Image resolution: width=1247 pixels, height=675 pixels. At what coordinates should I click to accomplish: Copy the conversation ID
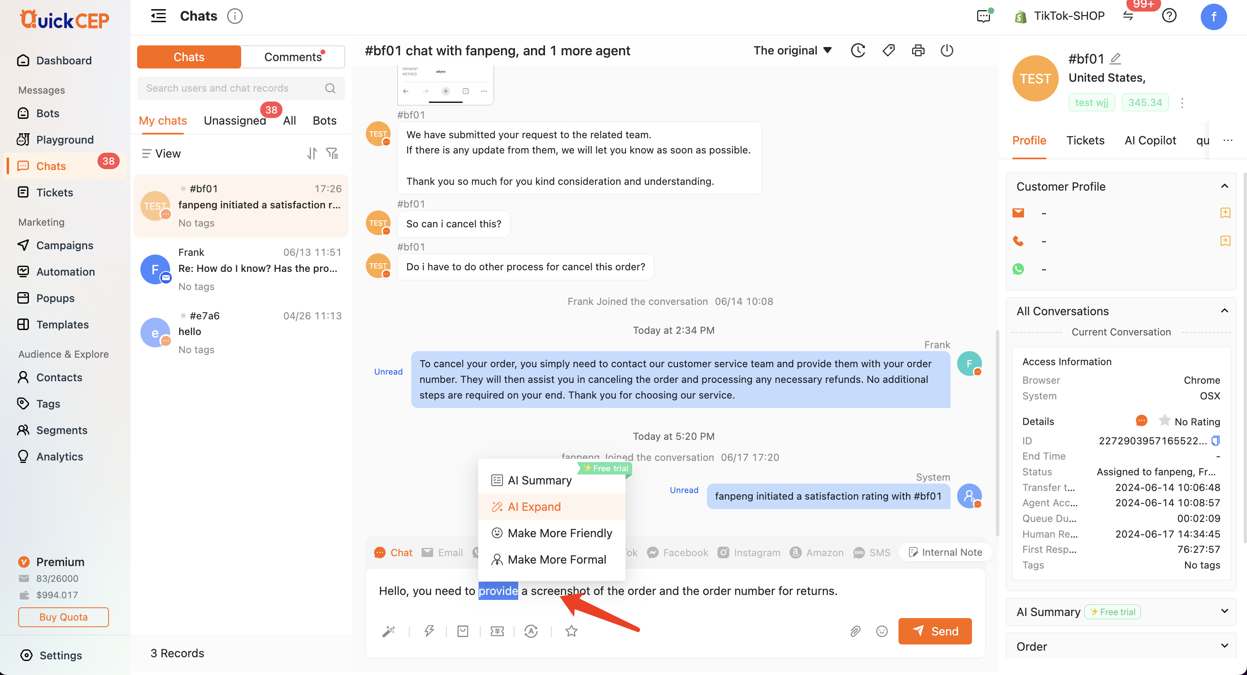[x=1215, y=441]
